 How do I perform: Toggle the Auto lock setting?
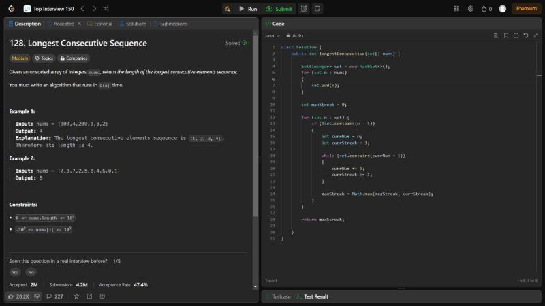(294, 36)
